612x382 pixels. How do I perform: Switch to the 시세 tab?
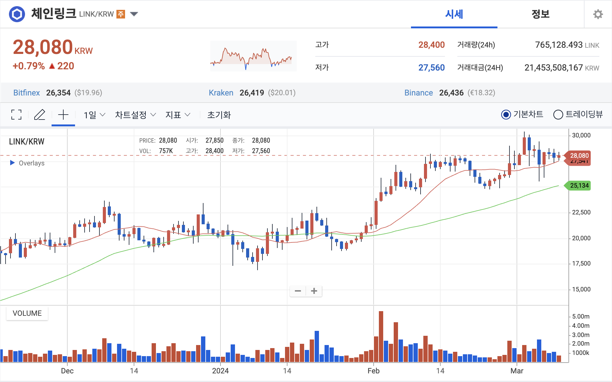click(454, 14)
